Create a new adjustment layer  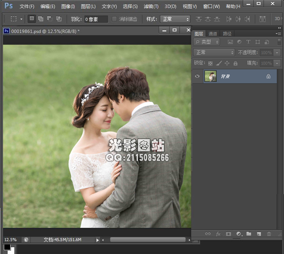click(x=239, y=234)
